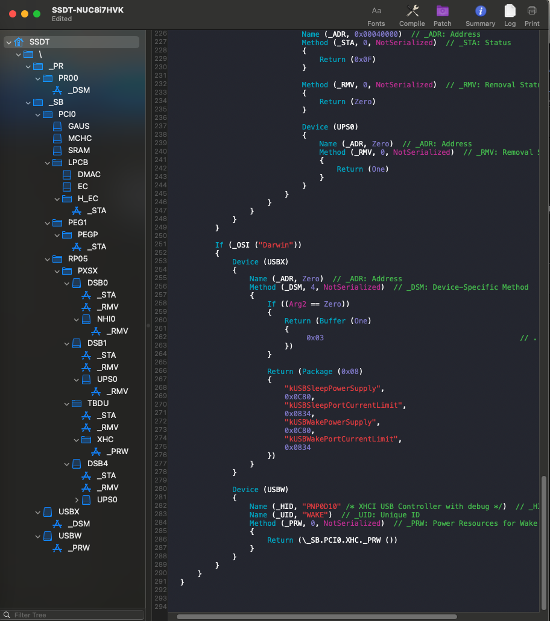Click the Filter Tree search field
The image size is (550, 621).
[x=73, y=615]
